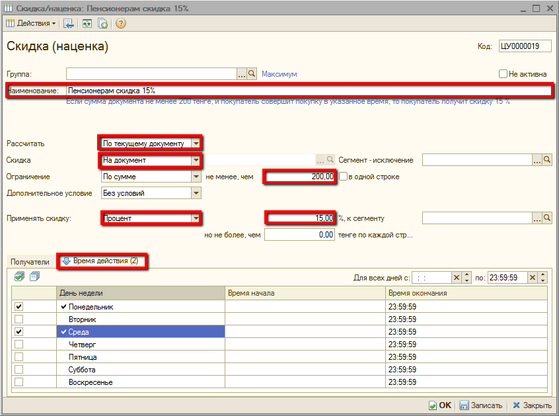This screenshot has width=559, height=416.
Task: Click the Наименование text field
Action: 304,91
